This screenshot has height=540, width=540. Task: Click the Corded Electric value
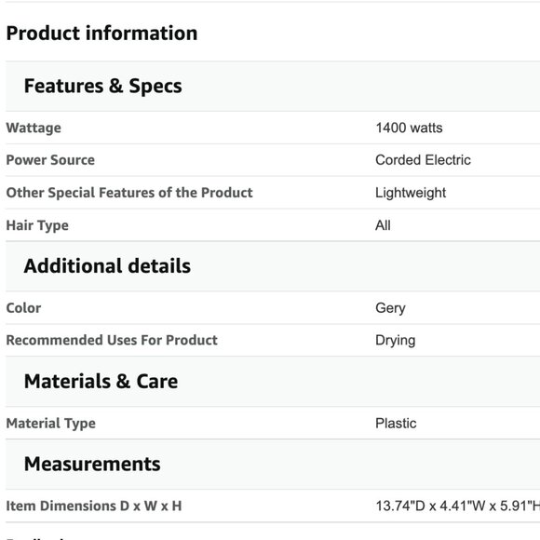423,160
